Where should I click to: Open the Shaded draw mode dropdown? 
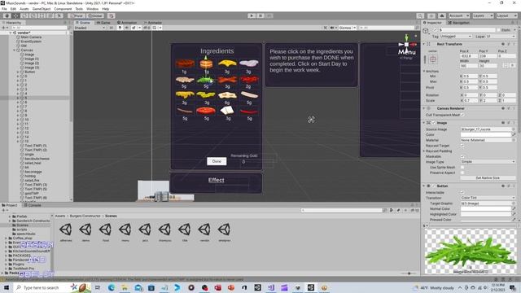(90, 28)
